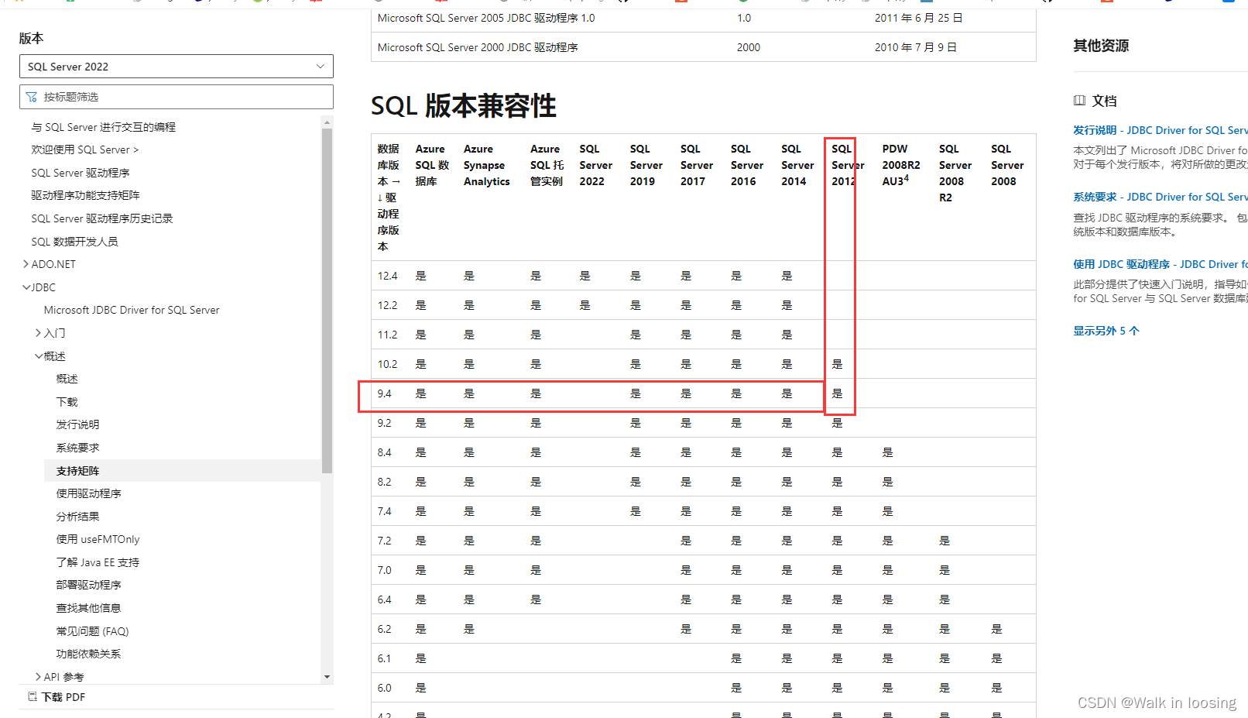Click the blue circular favicon in bookmarks bar
The height and width of the screenshot is (718, 1248).
198,3
